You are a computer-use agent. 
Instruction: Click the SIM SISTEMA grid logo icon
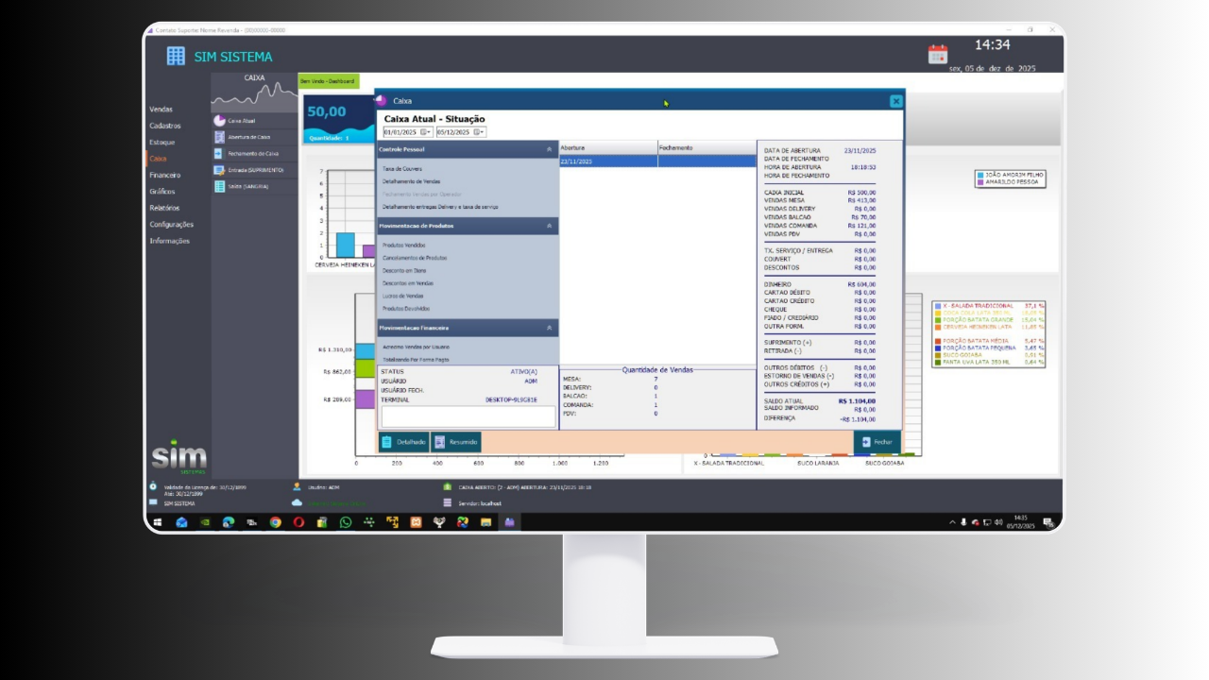(176, 56)
